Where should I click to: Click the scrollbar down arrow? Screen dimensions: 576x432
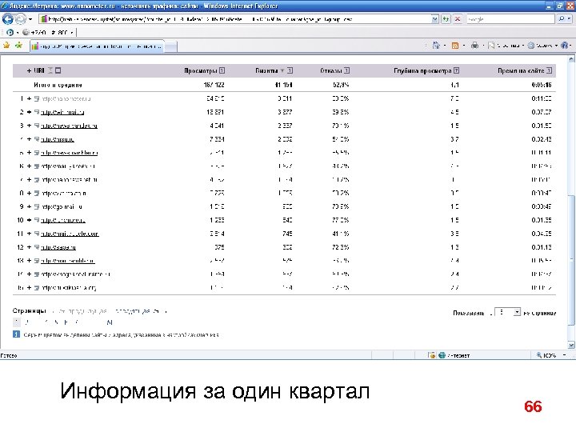click(x=571, y=345)
